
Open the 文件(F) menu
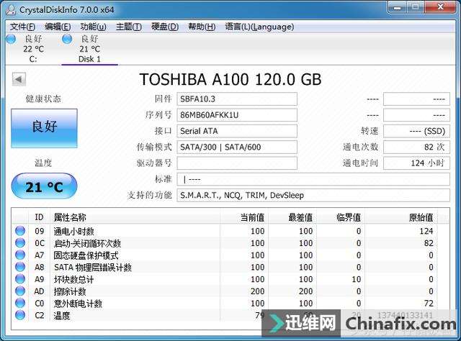click(x=22, y=27)
